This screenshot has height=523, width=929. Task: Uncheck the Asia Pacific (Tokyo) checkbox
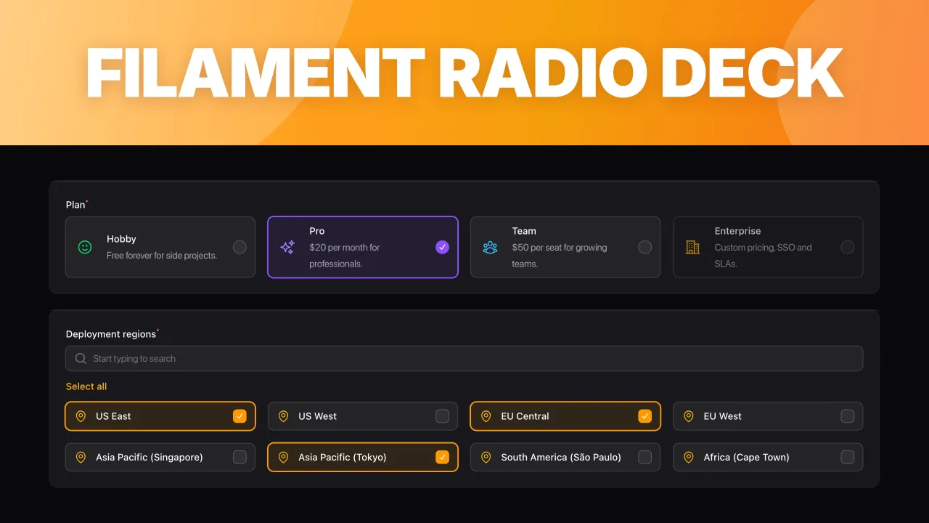click(x=442, y=457)
